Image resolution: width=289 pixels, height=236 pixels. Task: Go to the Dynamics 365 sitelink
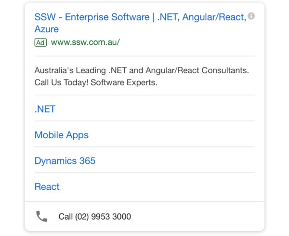(65, 161)
